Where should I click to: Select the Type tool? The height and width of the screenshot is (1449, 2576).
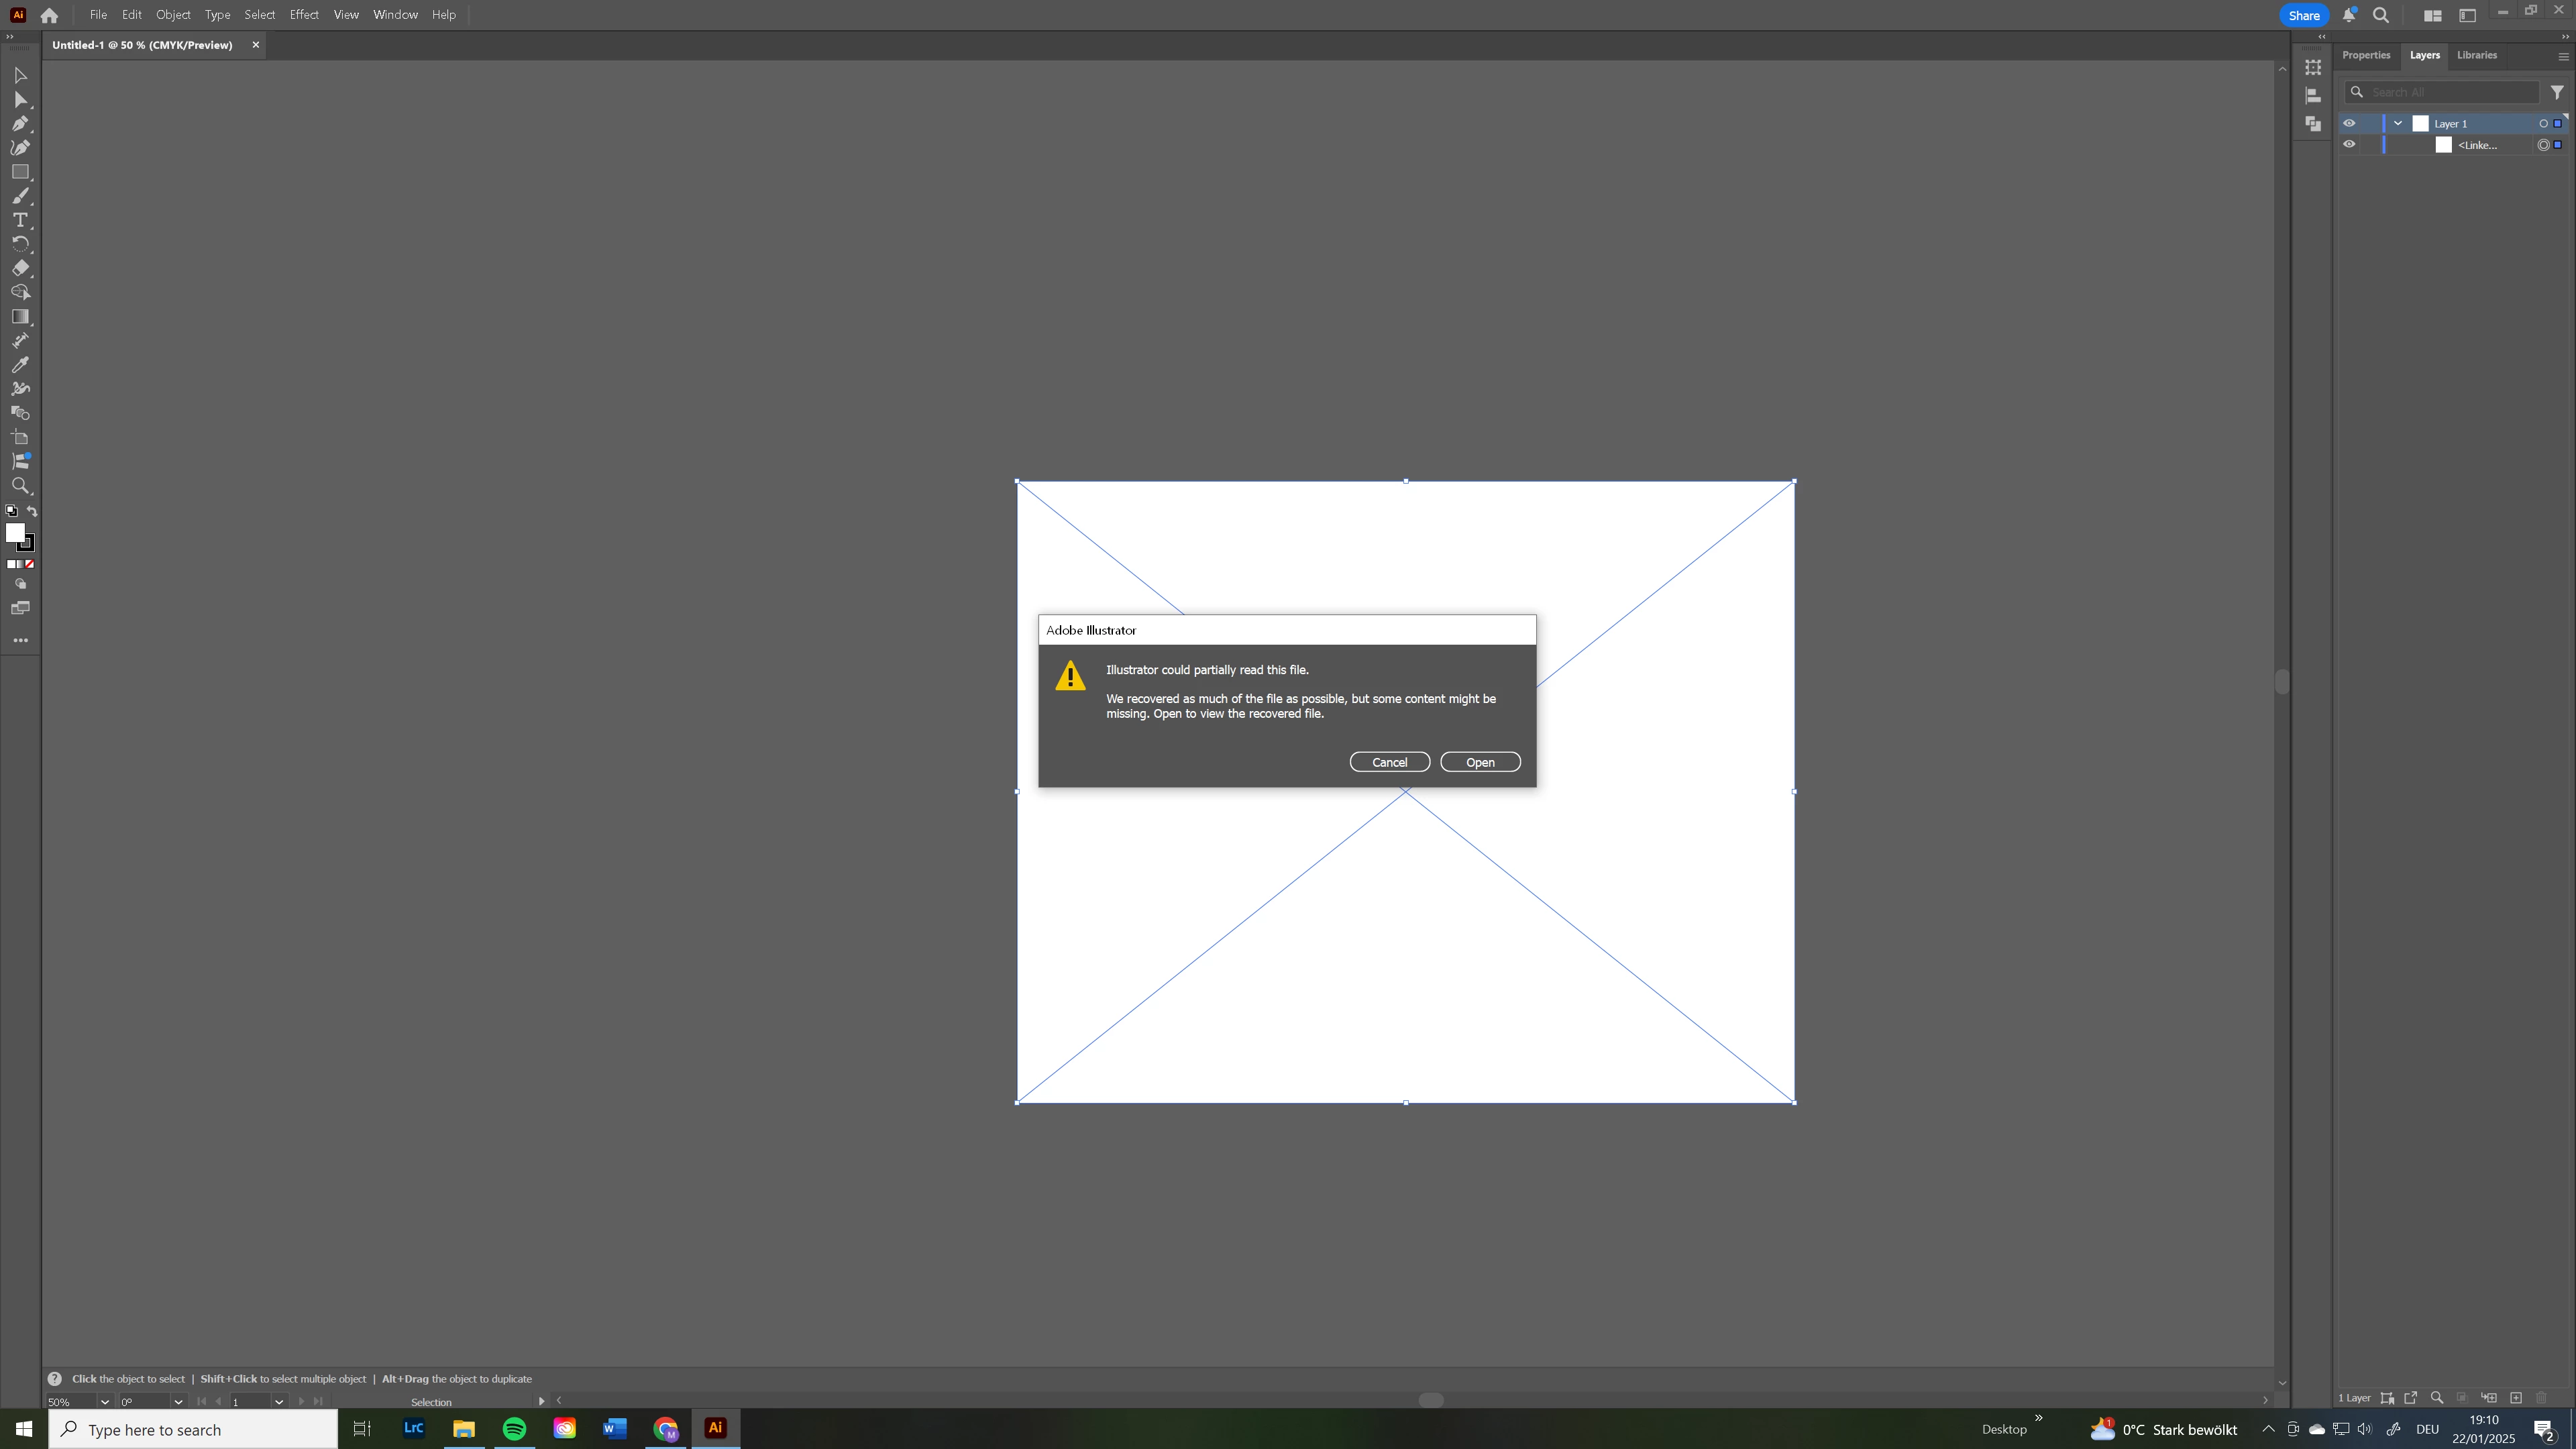(20, 220)
